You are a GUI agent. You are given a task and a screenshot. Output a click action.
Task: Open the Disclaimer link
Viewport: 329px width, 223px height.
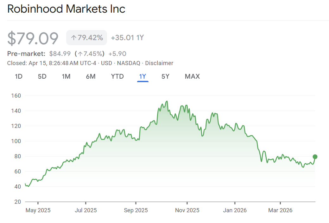pyautogui.click(x=159, y=63)
